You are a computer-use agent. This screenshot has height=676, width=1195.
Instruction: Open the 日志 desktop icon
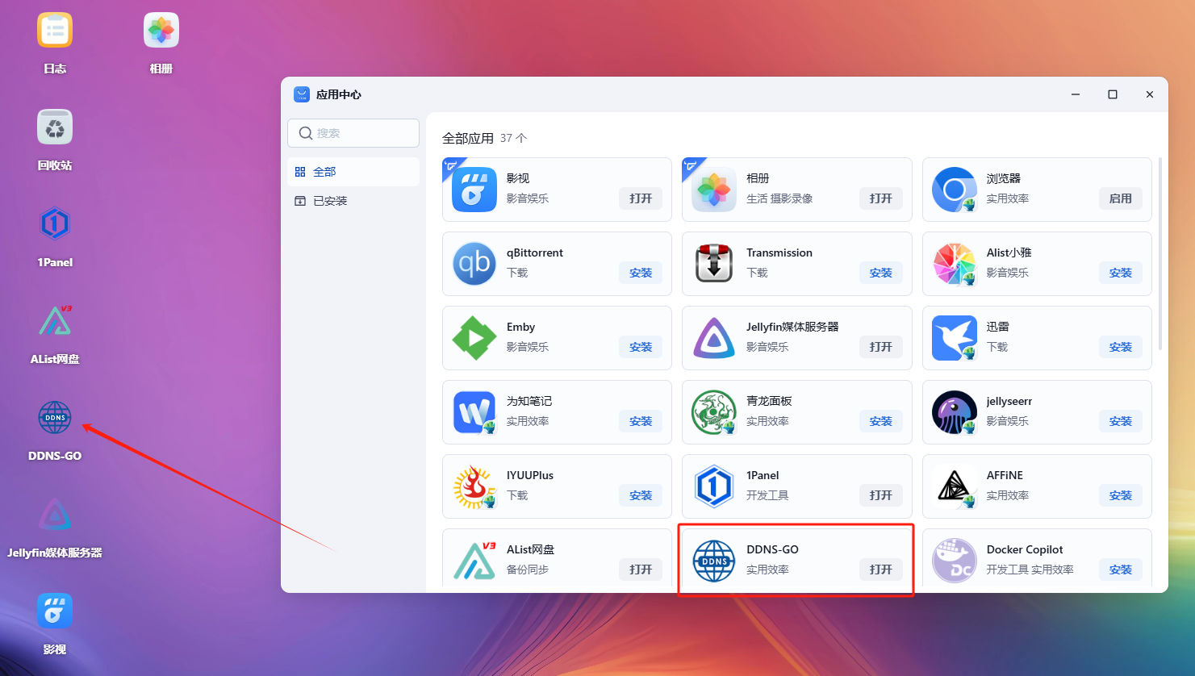tap(55, 31)
